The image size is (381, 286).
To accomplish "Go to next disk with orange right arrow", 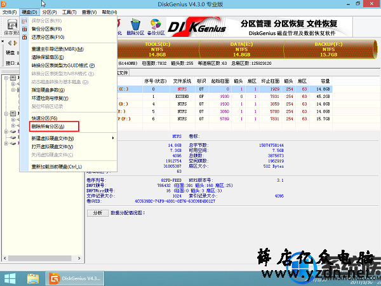I will (15, 43).
